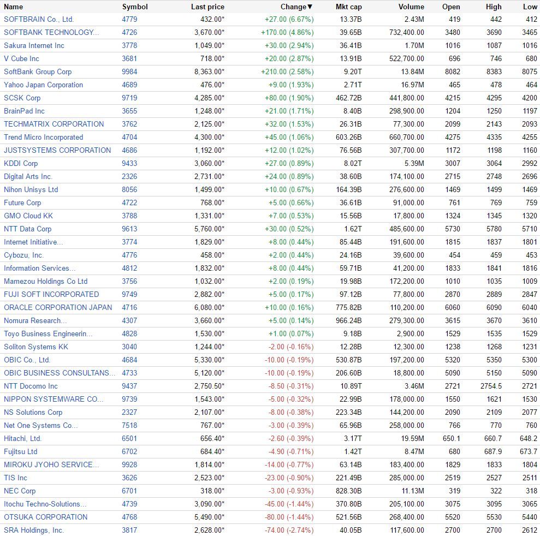Click ticker symbol 3817
540x536 pixels.
tap(129, 529)
